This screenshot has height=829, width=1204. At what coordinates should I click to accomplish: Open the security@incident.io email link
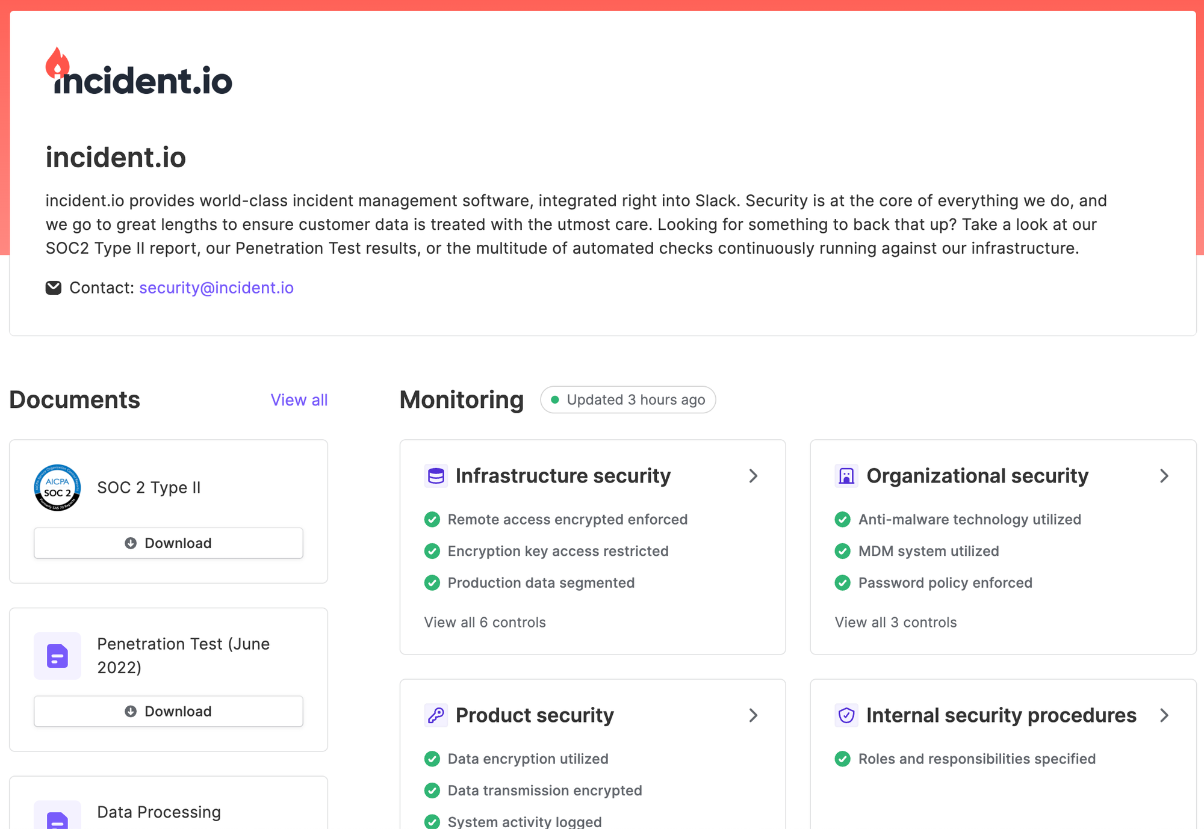click(216, 288)
